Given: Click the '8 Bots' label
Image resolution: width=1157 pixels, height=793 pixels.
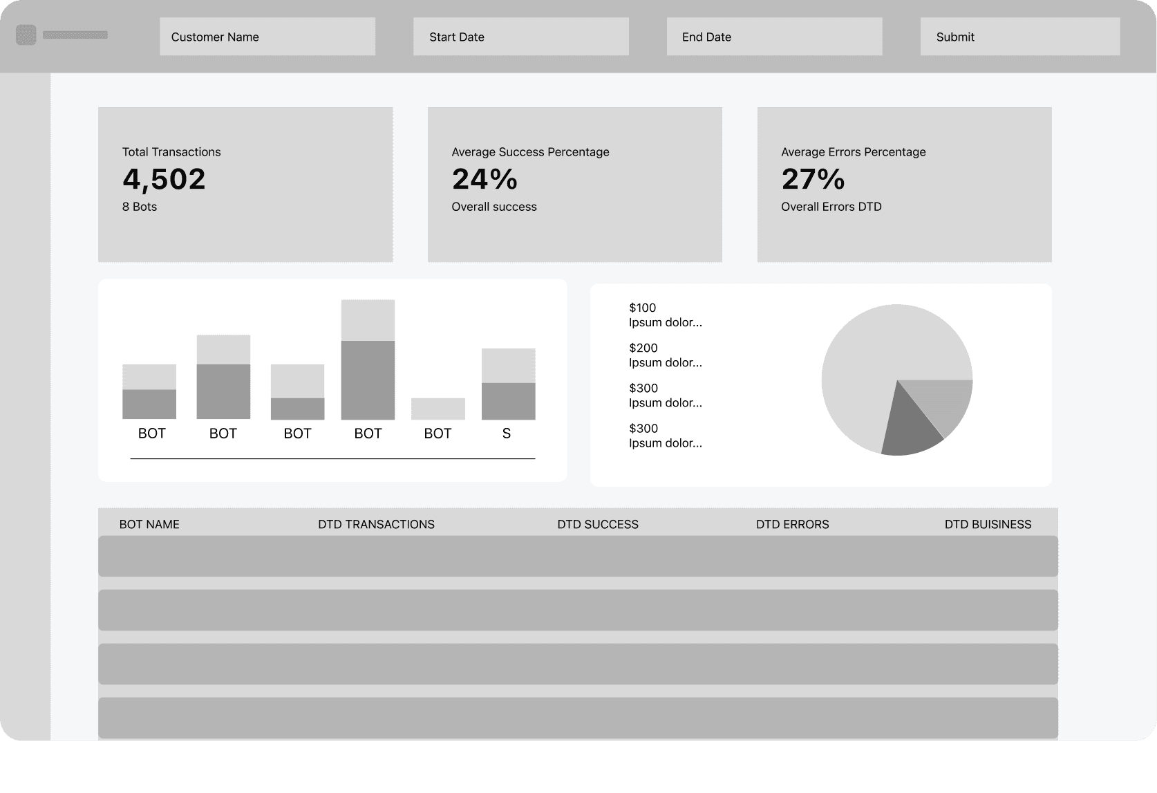Looking at the screenshot, I should click(x=140, y=207).
